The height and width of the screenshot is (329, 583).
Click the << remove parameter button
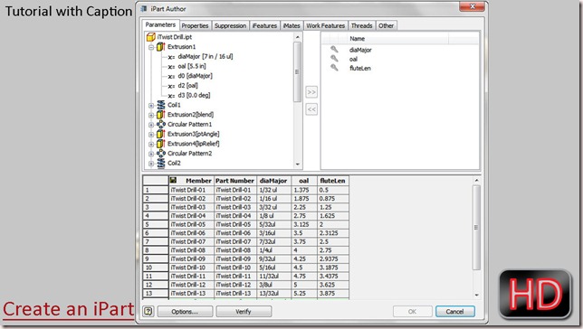tap(311, 109)
